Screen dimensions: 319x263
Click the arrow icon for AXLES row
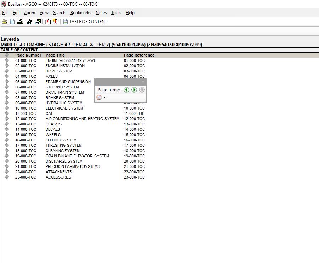(x=6, y=76)
